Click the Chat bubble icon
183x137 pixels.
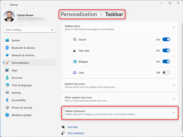click(75, 73)
